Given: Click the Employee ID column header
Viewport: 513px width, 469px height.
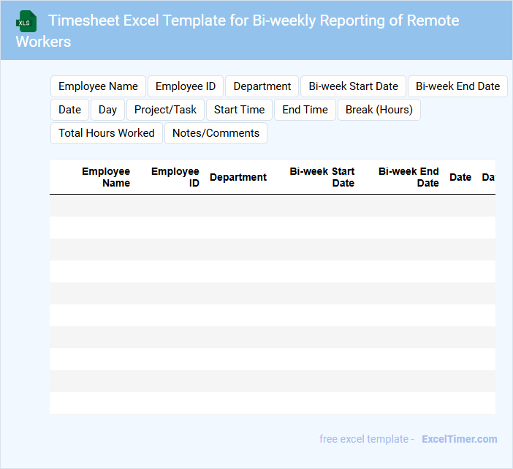Looking at the screenshot, I should 175,177.
